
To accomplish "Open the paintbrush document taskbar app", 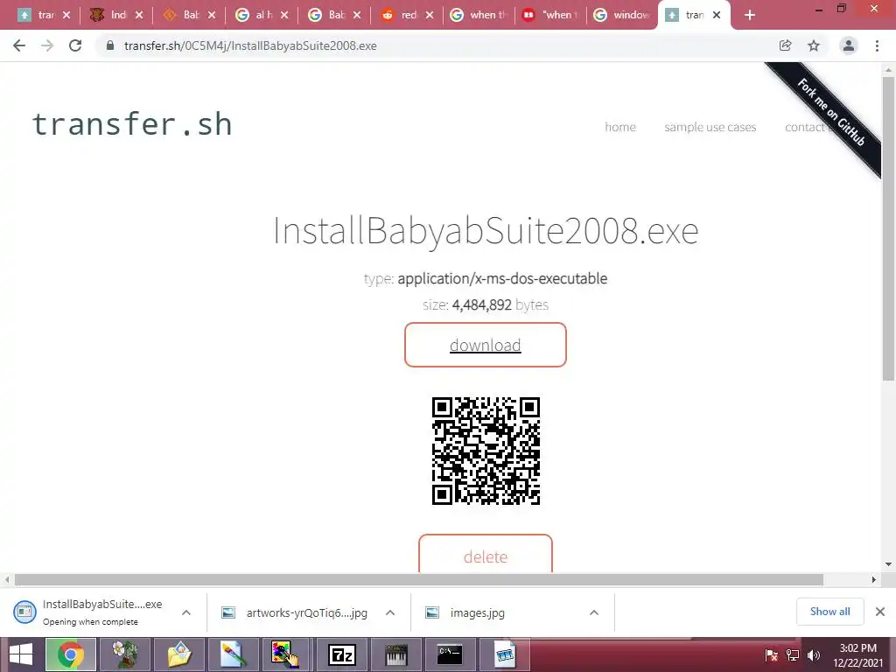I will point(234,654).
